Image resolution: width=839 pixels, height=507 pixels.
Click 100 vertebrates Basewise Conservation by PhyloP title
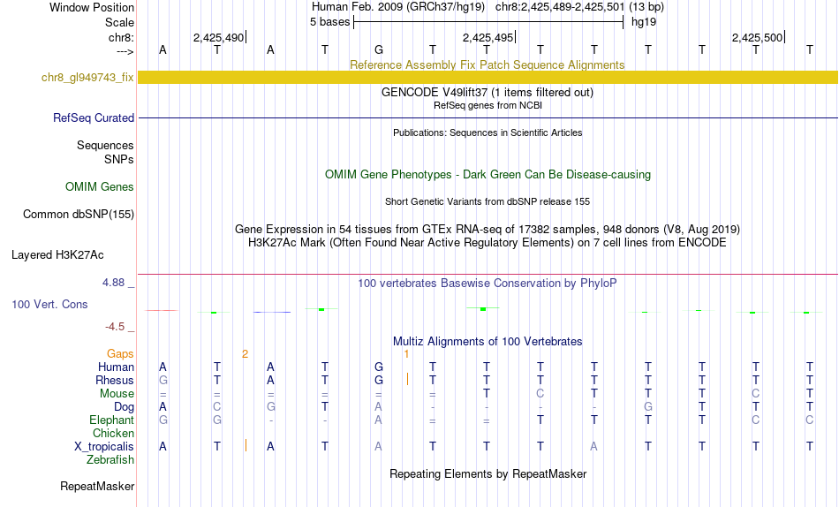tap(488, 284)
